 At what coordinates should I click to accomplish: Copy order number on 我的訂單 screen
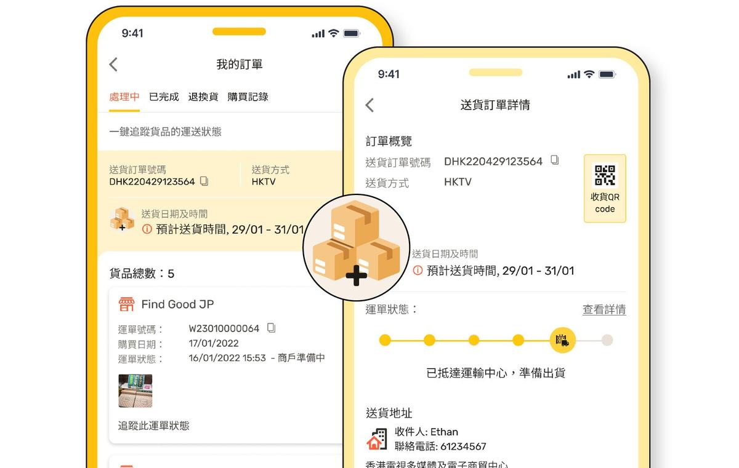204,181
